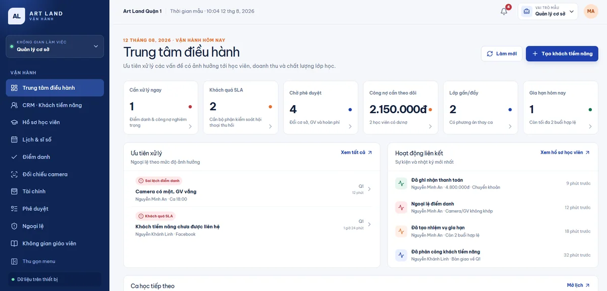Image resolution: width=607 pixels, height=291 pixels.
Task: Select Lịch & sĩ số menu item
Action: 55,139
